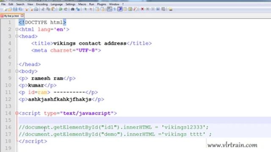Undo the last edit with the green arrow
The width and height of the screenshot is (271, 152).
click(x=60, y=9)
